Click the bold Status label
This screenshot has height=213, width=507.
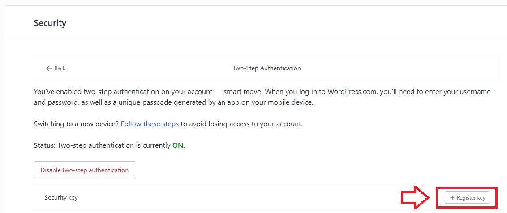[45, 145]
